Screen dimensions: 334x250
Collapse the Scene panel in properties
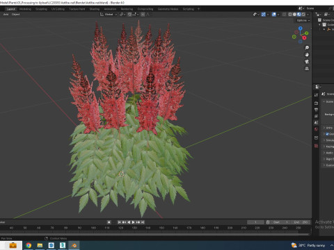pos(324,102)
